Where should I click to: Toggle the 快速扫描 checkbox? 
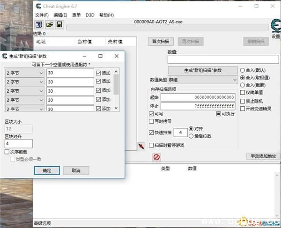click(x=151, y=132)
